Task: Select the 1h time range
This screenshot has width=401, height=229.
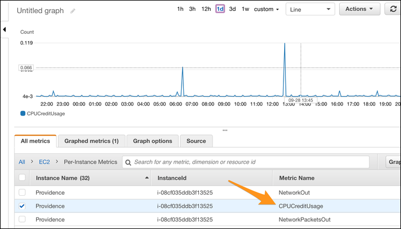Action: [180, 9]
